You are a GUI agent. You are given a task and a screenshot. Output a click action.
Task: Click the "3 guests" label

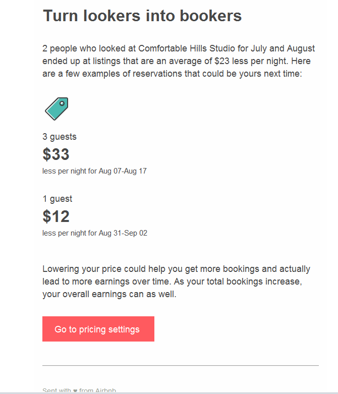click(60, 137)
